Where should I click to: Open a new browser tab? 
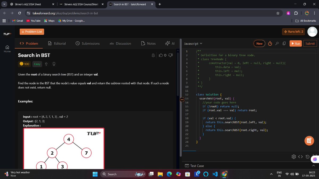click(x=159, y=4)
